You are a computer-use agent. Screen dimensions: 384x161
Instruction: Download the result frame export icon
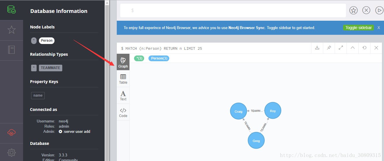pyautogui.click(x=317, y=48)
